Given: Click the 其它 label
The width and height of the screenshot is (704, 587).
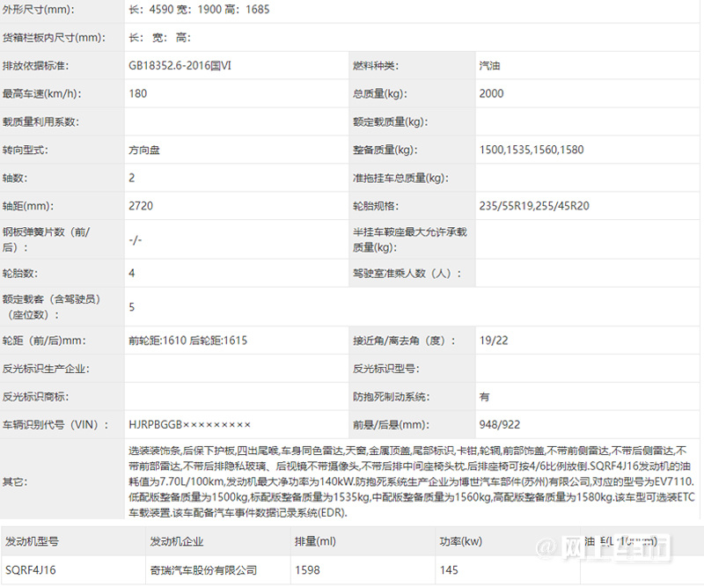Looking at the screenshot, I should pyautogui.click(x=15, y=482).
